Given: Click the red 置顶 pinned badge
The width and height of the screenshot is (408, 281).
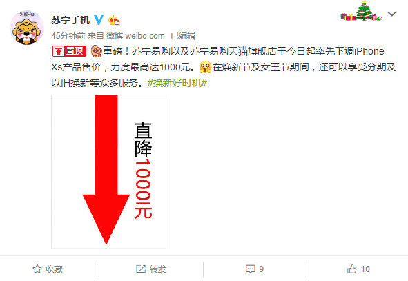Looking at the screenshot, I should [69, 51].
